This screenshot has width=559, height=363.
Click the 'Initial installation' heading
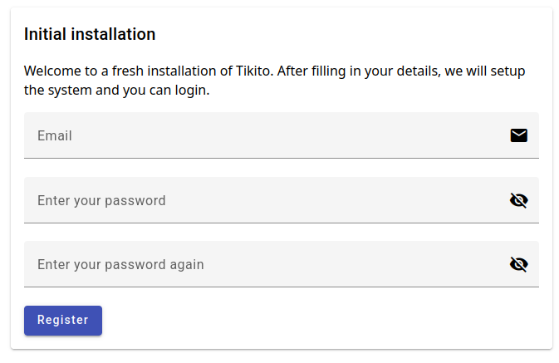(90, 34)
